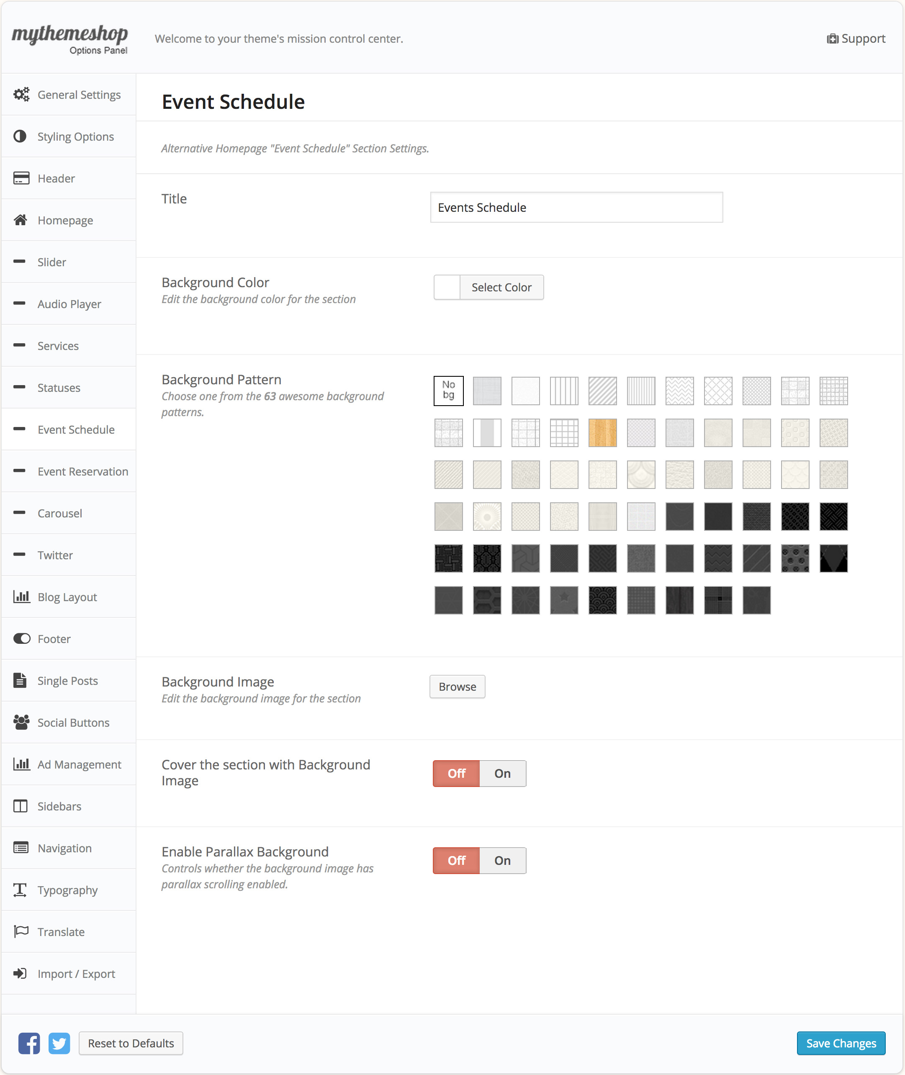Click the Facebook icon in footer
This screenshot has width=905, height=1075.
click(29, 1043)
